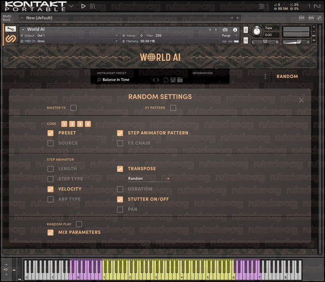Click the search magnifier next to Balance In Time
The width and height of the screenshot is (325, 282).
(x=99, y=80)
